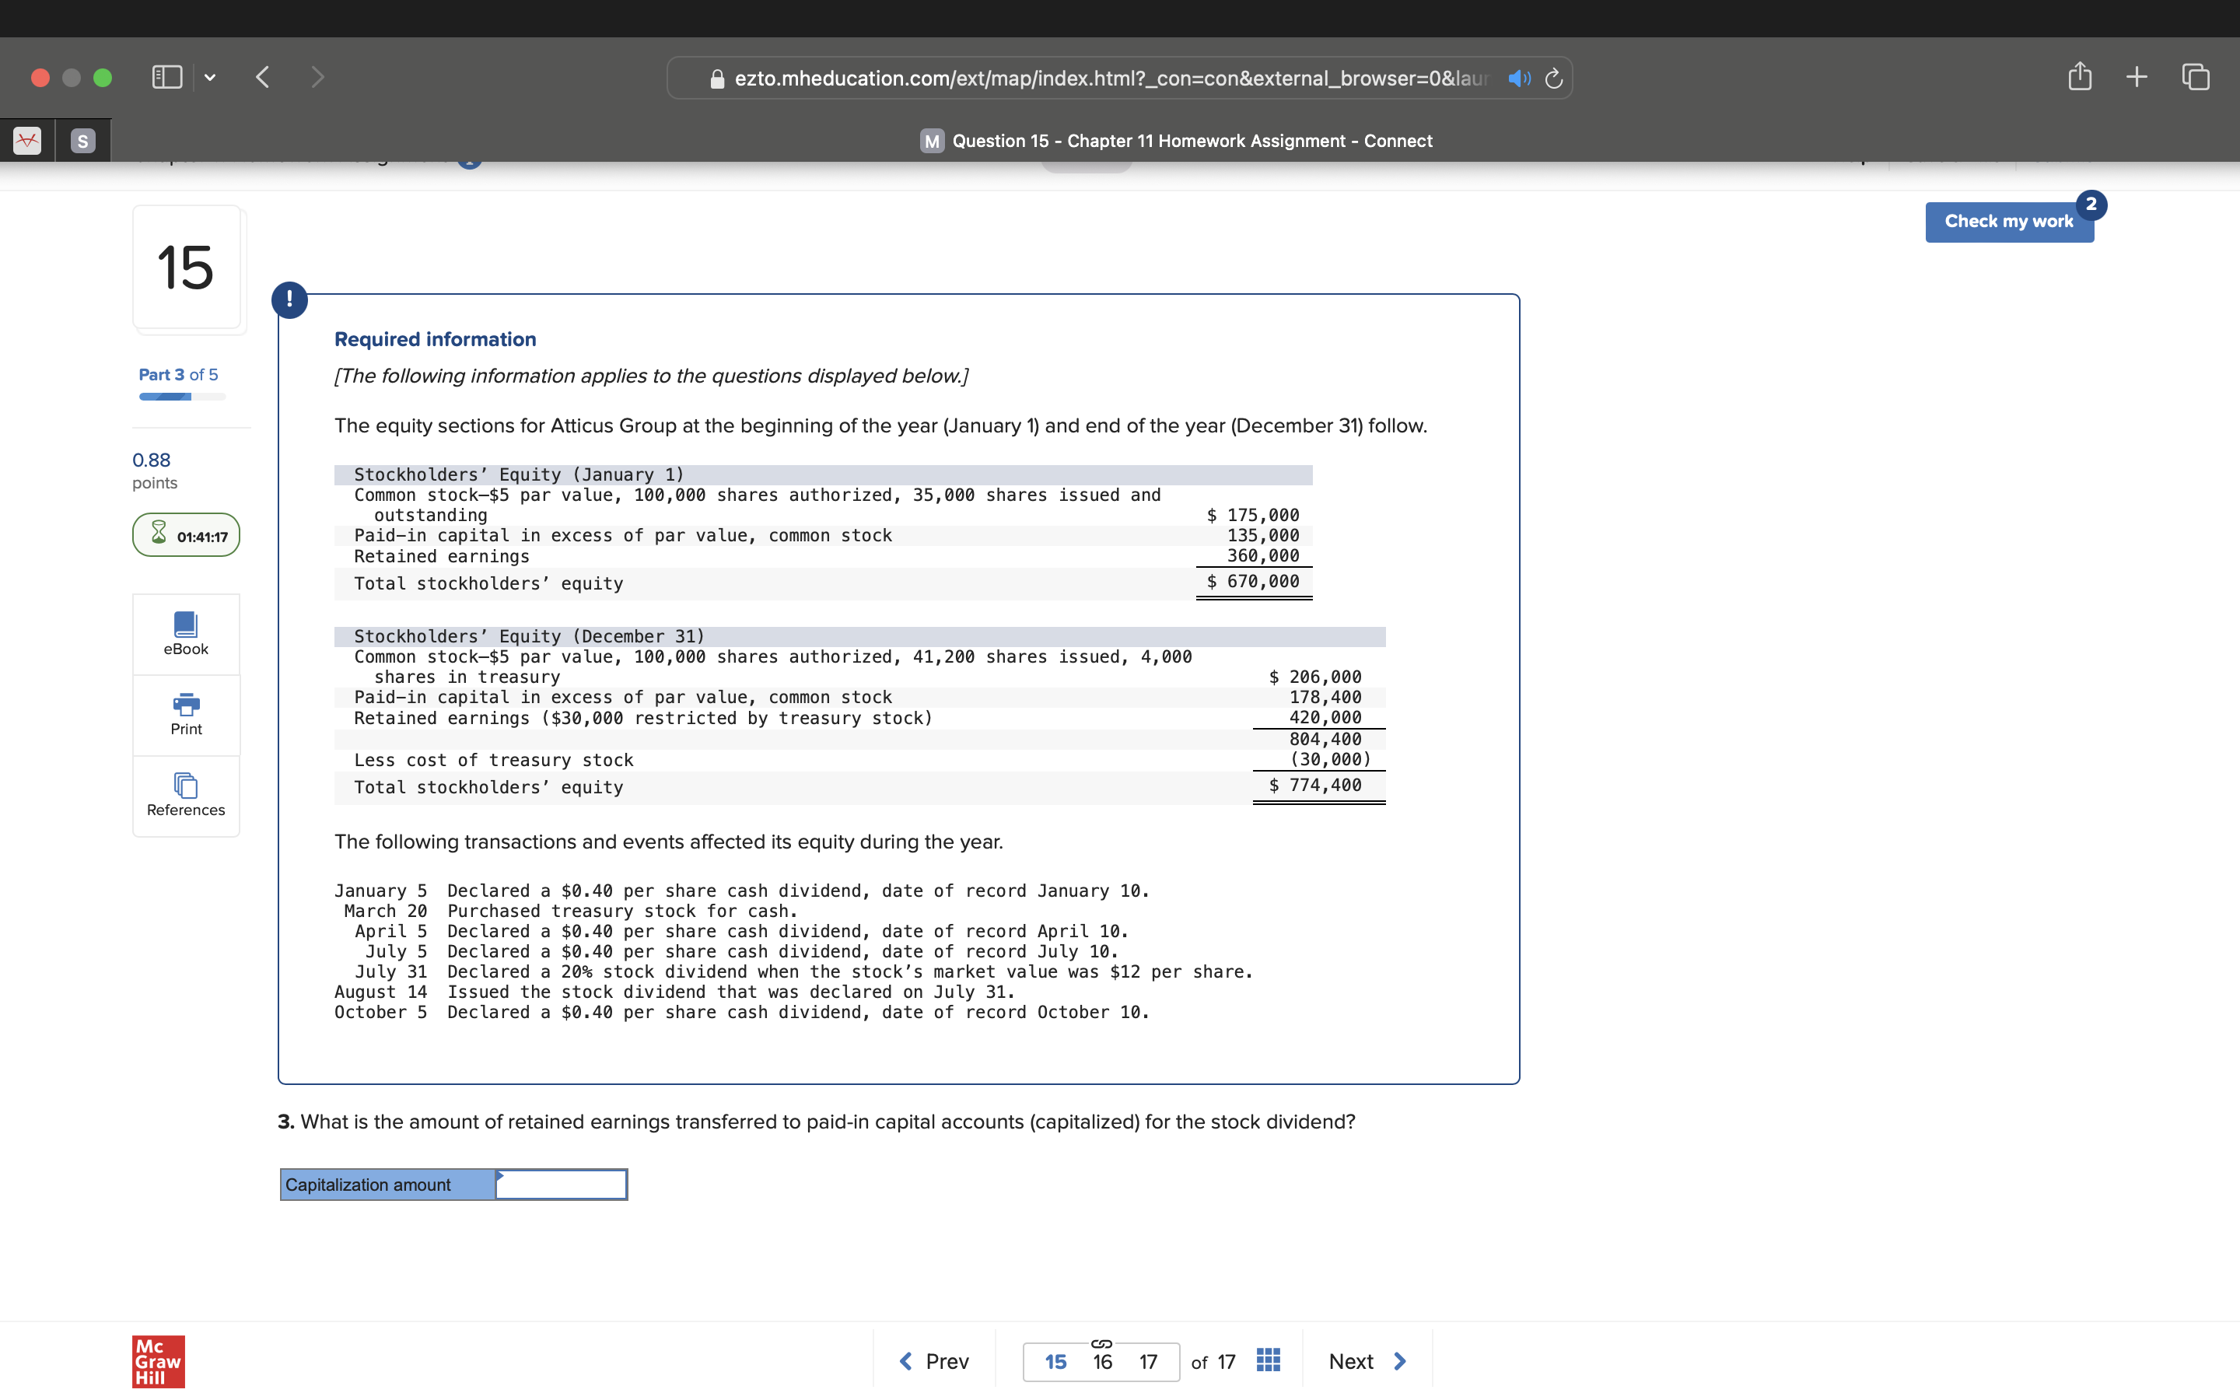Viewport: 2240px width, 1400px height.
Task: Open the question grid navigator icon
Action: 1268,1360
